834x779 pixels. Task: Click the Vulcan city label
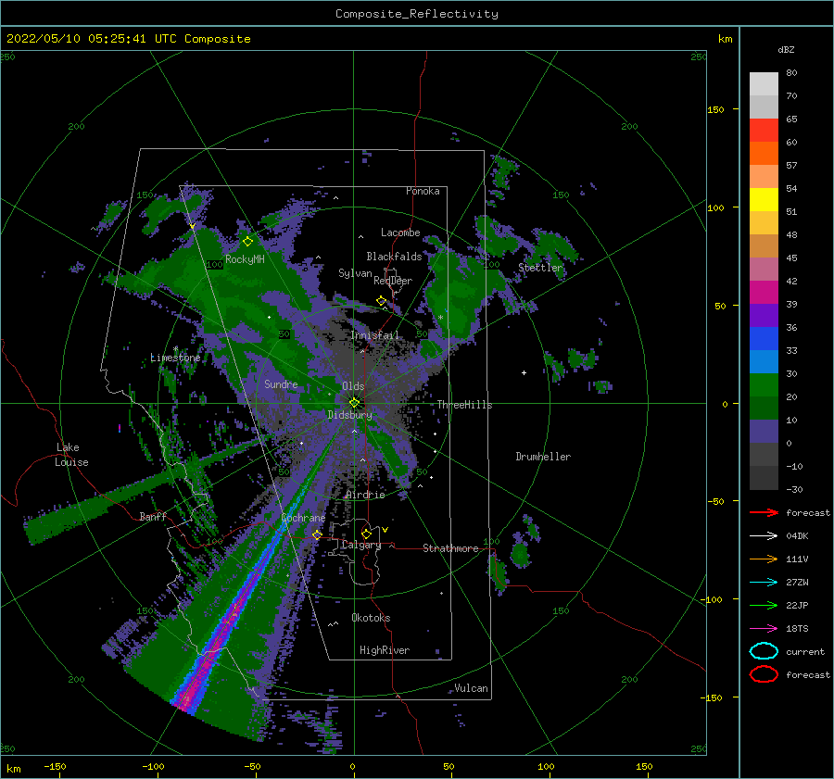click(x=472, y=688)
